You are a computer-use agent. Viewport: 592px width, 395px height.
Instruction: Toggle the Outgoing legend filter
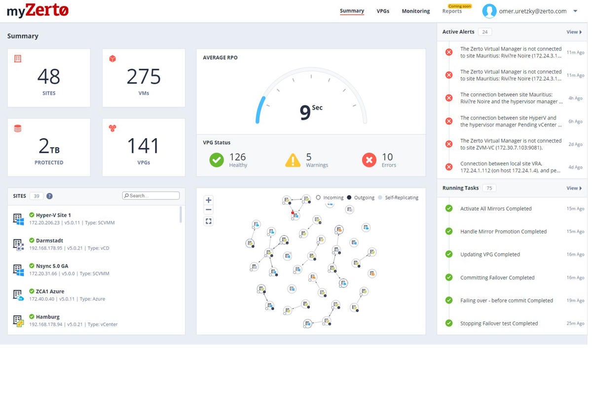pos(361,197)
